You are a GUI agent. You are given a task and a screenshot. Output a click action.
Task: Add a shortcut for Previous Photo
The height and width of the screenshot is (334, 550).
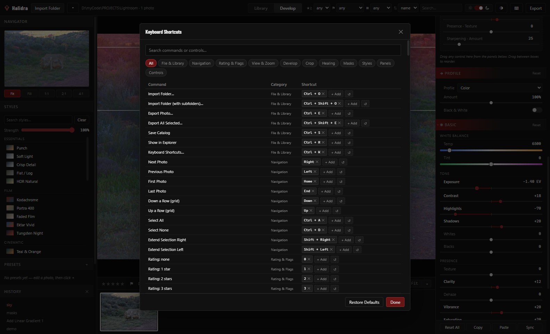click(328, 172)
